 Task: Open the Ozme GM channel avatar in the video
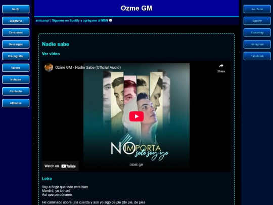(x=49, y=67)
